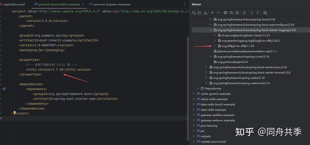Download sources and documentation icon
This screenshot has width=310, height=145.
coord(205,13)
